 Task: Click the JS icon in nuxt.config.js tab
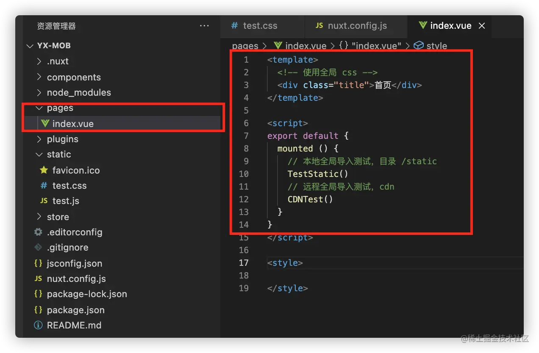tap(320, 26)
